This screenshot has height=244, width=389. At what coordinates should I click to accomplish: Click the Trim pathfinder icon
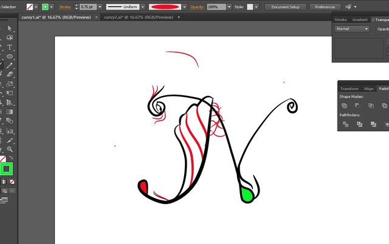(359, 124)
